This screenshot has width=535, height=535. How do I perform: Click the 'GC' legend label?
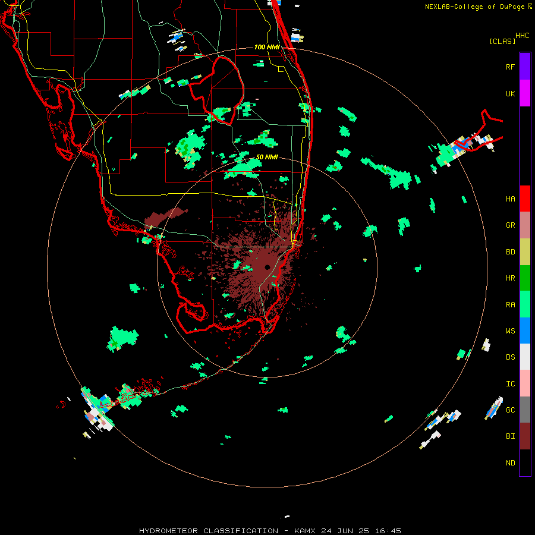click(x=510, y=410)
